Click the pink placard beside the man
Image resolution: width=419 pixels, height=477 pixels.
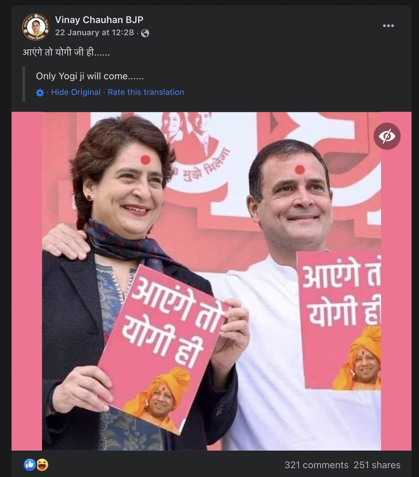point(339,320)
